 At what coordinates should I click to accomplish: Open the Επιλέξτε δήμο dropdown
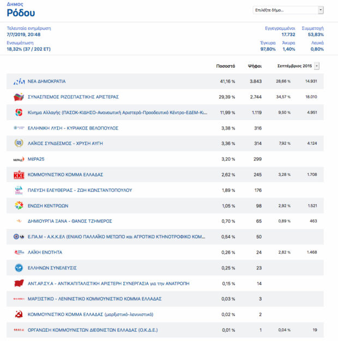tap(288, 10)
